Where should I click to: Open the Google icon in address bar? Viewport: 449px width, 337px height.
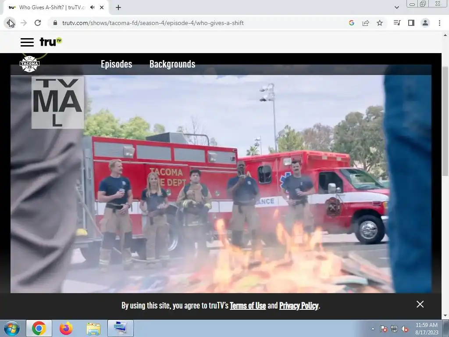(352, 23)
